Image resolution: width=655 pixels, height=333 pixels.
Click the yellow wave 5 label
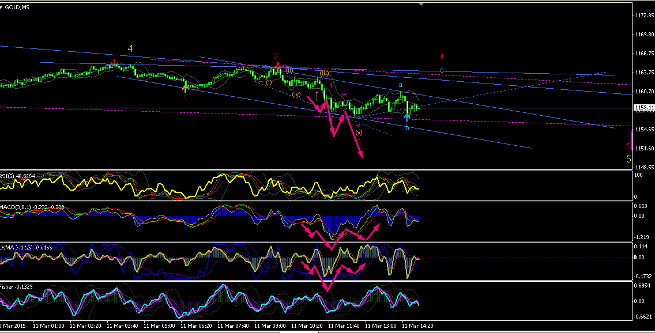pyautogui.click(x=628, y=159)
